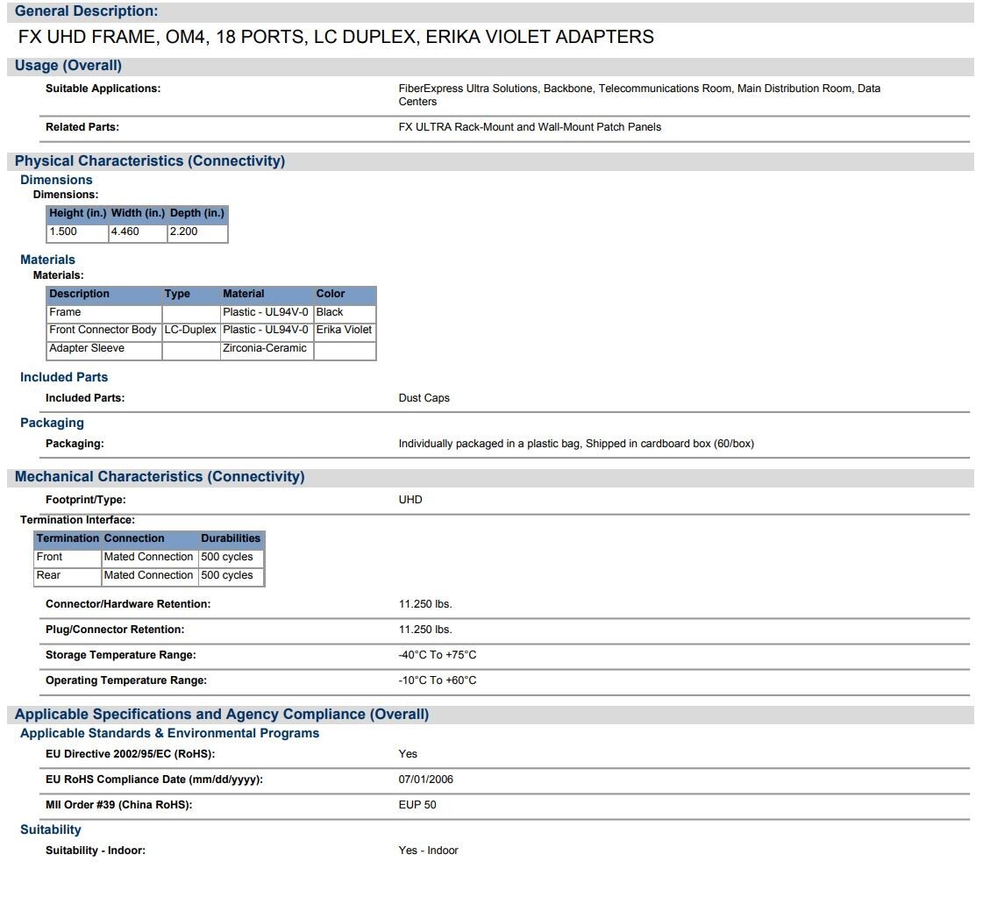Click the blue Materials subheading
The width and height of the screenshot is (983, 897).
47,260
